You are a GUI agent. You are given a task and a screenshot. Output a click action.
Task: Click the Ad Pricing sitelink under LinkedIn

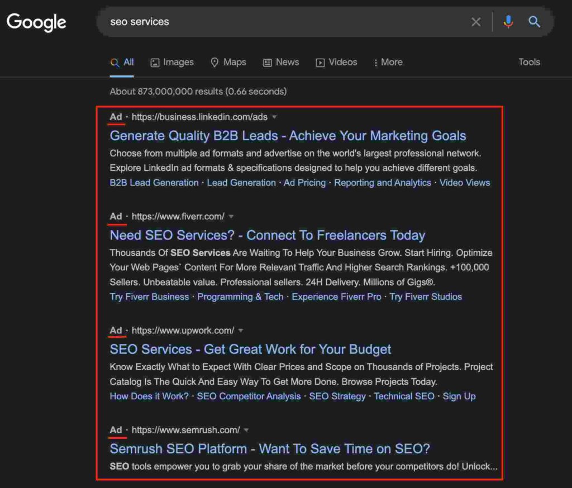click(304, 183)
